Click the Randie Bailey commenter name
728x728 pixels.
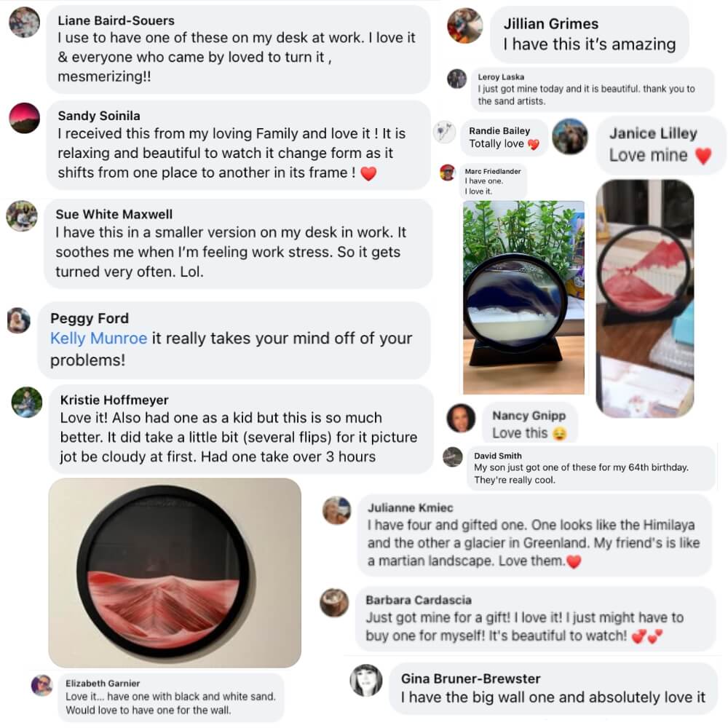coord(499,131)
